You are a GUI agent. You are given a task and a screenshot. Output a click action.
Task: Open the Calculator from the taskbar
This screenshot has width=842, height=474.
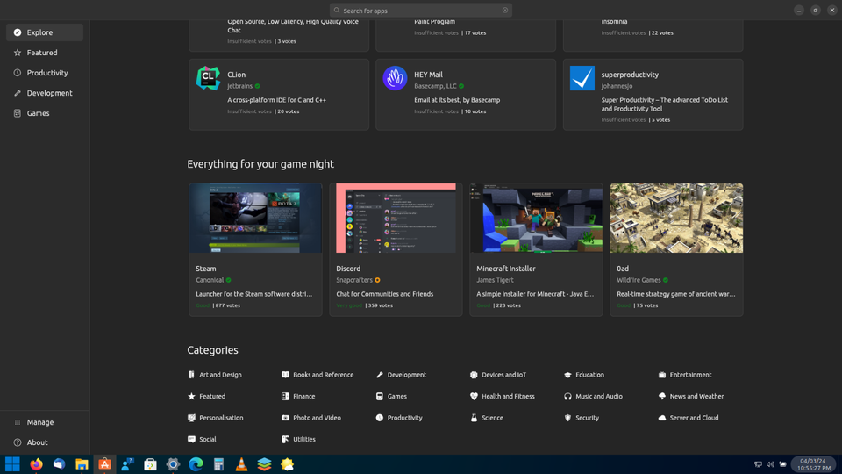(218, 464)
